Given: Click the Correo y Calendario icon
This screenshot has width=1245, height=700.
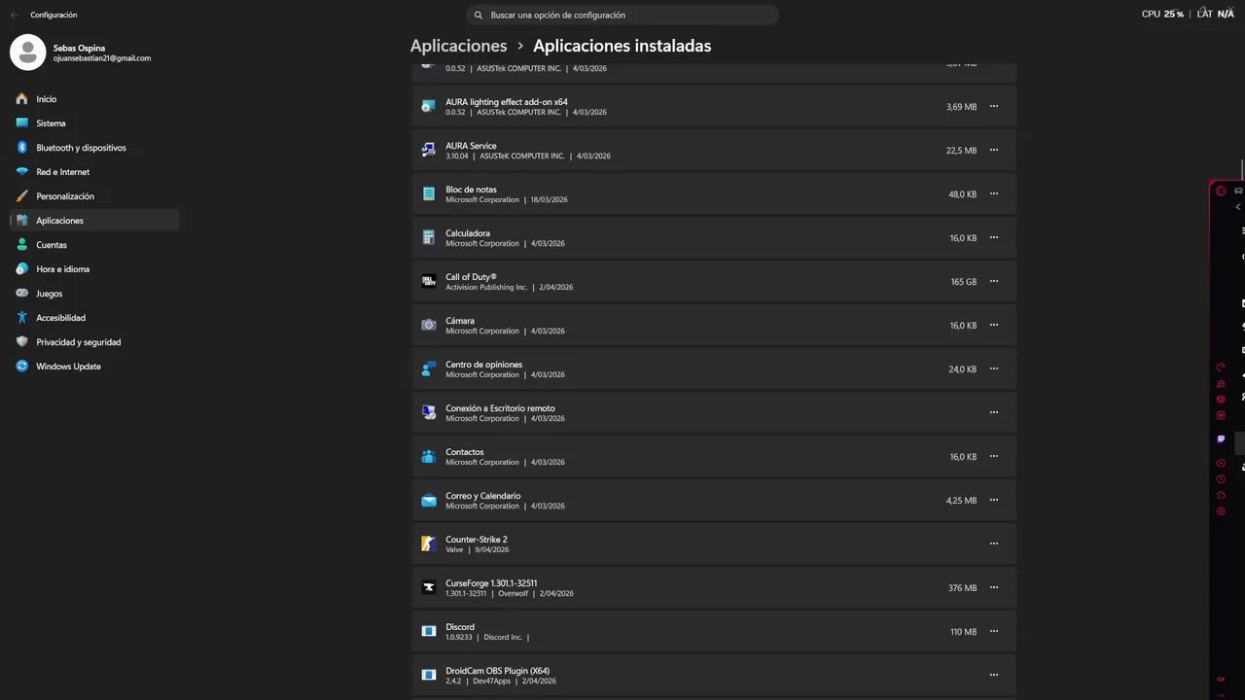Looking at the screenshot, I should point(428,501).
